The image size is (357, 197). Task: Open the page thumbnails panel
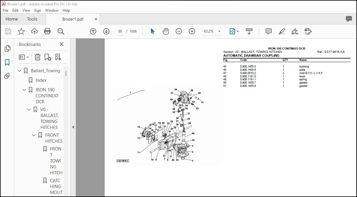point(7,48)
